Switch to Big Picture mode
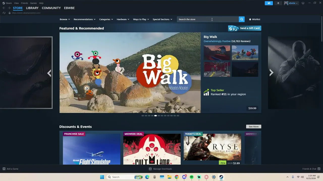The width and height of the screenshot is (323, 181). (303, 3)
